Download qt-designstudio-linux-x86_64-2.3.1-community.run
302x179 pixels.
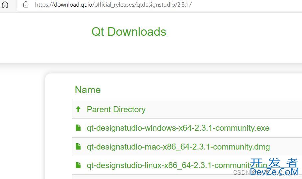177,165
